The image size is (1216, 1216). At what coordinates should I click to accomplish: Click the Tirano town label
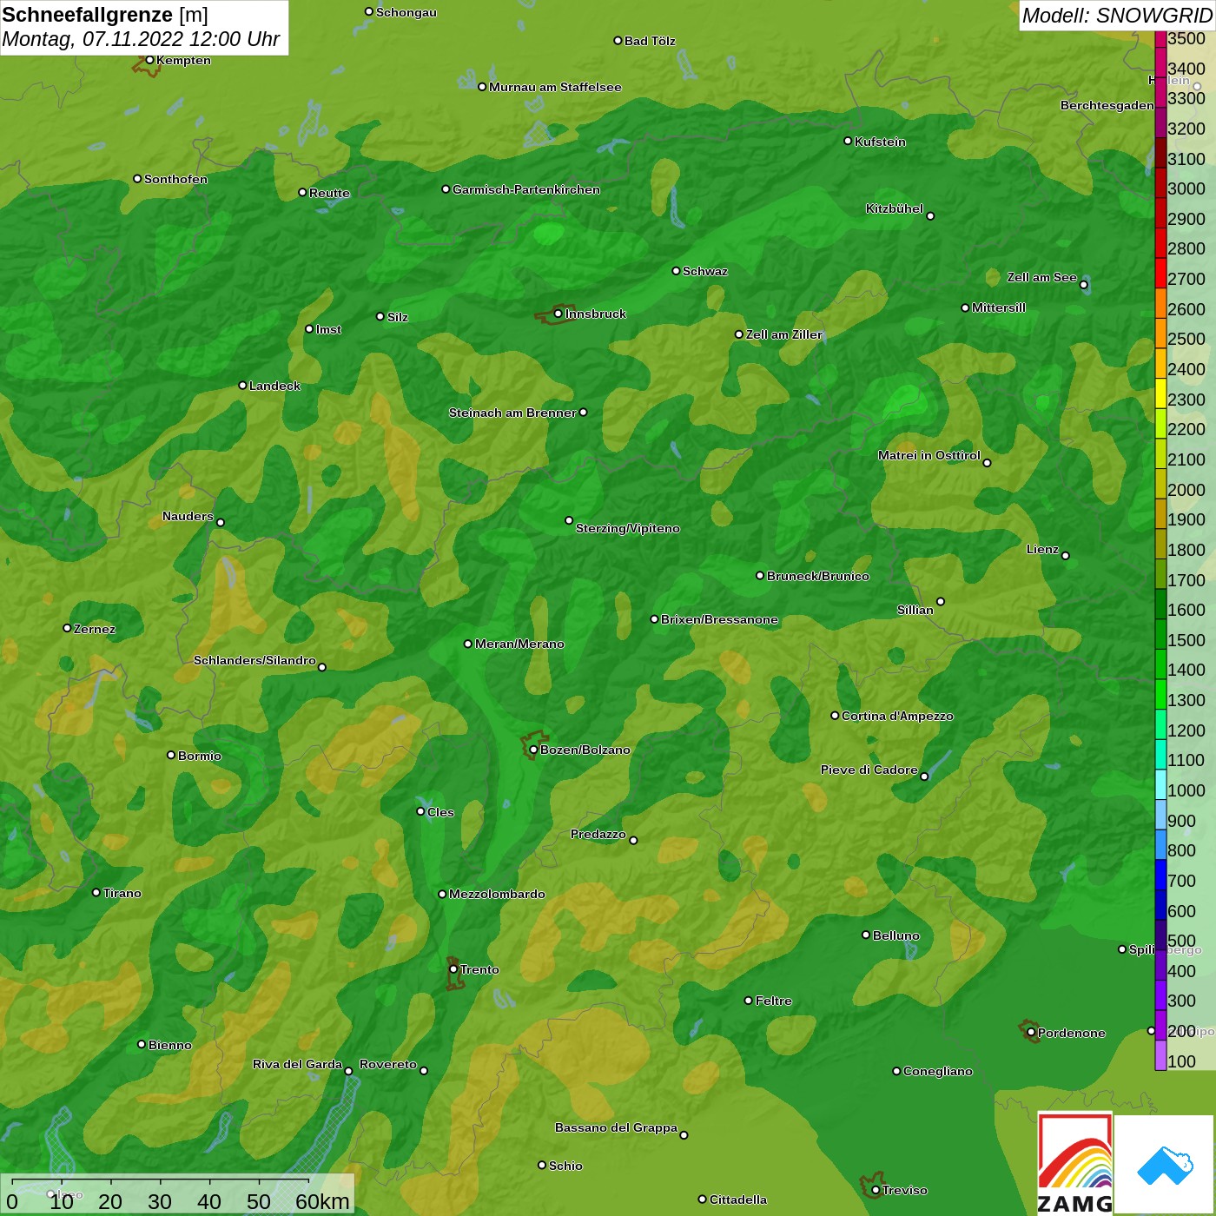pyautogui.click(x=122, y=893)
